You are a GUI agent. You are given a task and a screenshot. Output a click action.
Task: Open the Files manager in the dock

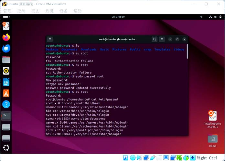click(x=6, y=60)
